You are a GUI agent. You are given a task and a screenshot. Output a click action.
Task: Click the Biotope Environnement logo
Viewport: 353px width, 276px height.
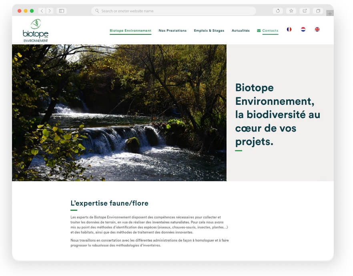[36, 30]
